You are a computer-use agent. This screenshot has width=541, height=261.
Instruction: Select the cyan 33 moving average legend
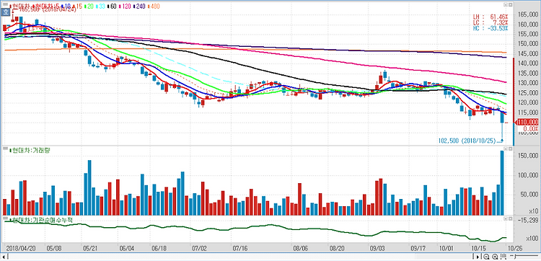100,6
